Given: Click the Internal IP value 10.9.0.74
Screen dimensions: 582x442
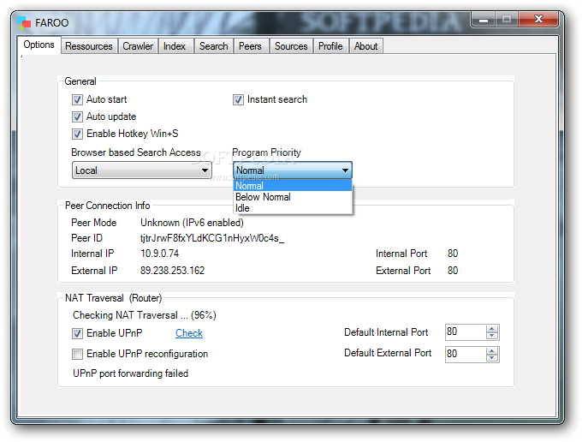Looking at the screenshot, I should [x=159, y=254].
